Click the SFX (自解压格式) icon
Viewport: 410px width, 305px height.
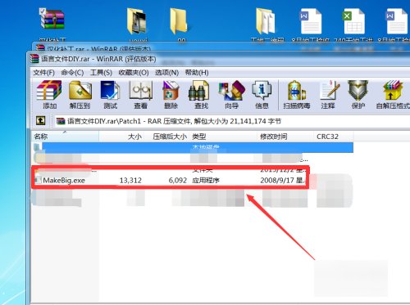click(x=393, y=95)
